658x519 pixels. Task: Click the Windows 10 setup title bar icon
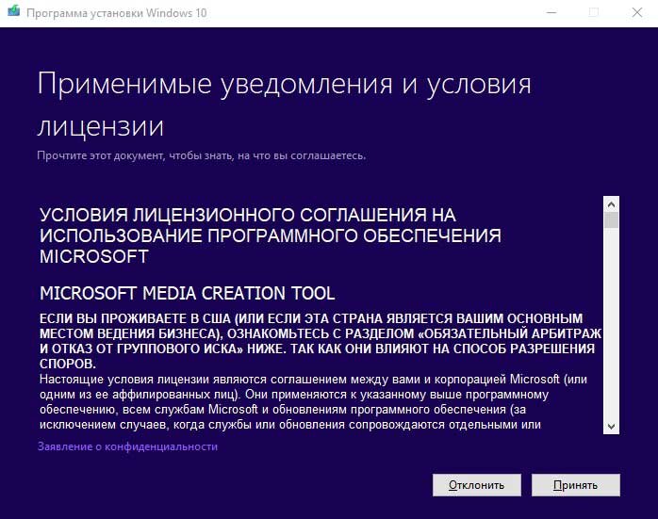(13, 11)
